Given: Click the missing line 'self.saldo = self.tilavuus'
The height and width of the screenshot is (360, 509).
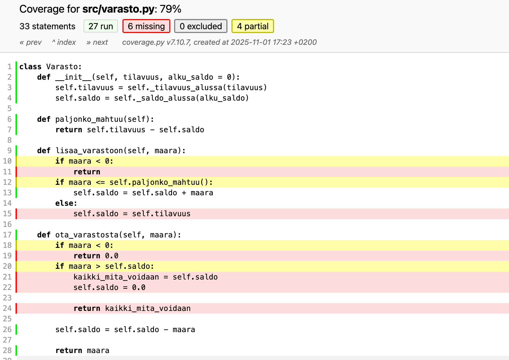Looking at the screenshot, I should 132,214.
